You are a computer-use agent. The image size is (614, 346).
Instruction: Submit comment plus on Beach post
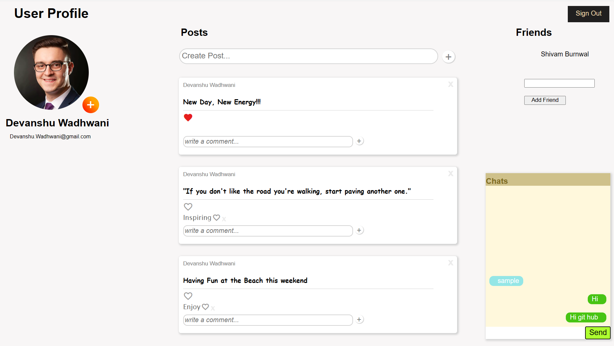pos(359,320)
